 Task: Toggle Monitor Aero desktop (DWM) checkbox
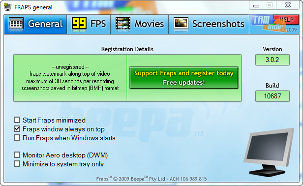(x=17, y=155)
